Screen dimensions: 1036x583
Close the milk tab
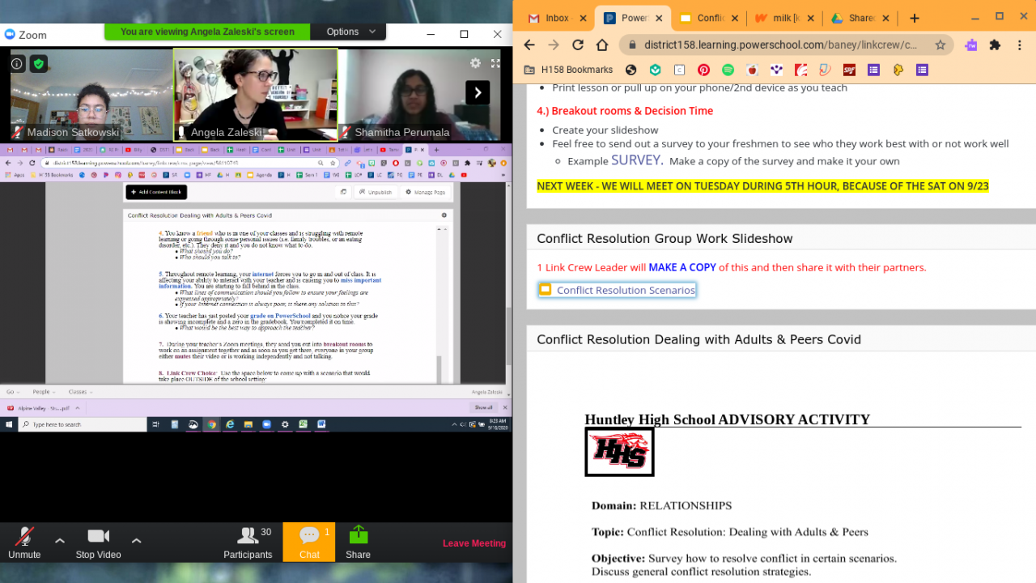tap(810, 18)
